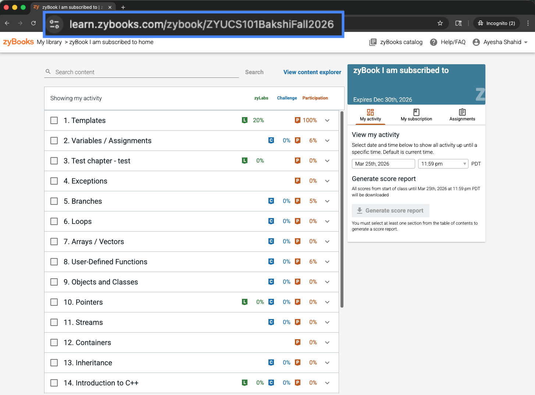
Task: Click zyLabs column header
Action: pyautogui.click(x=261, y=98)
